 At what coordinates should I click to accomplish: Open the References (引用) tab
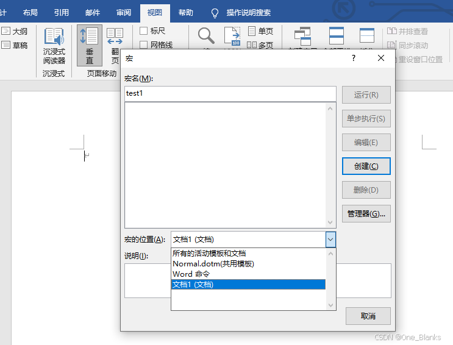point(62,12)
